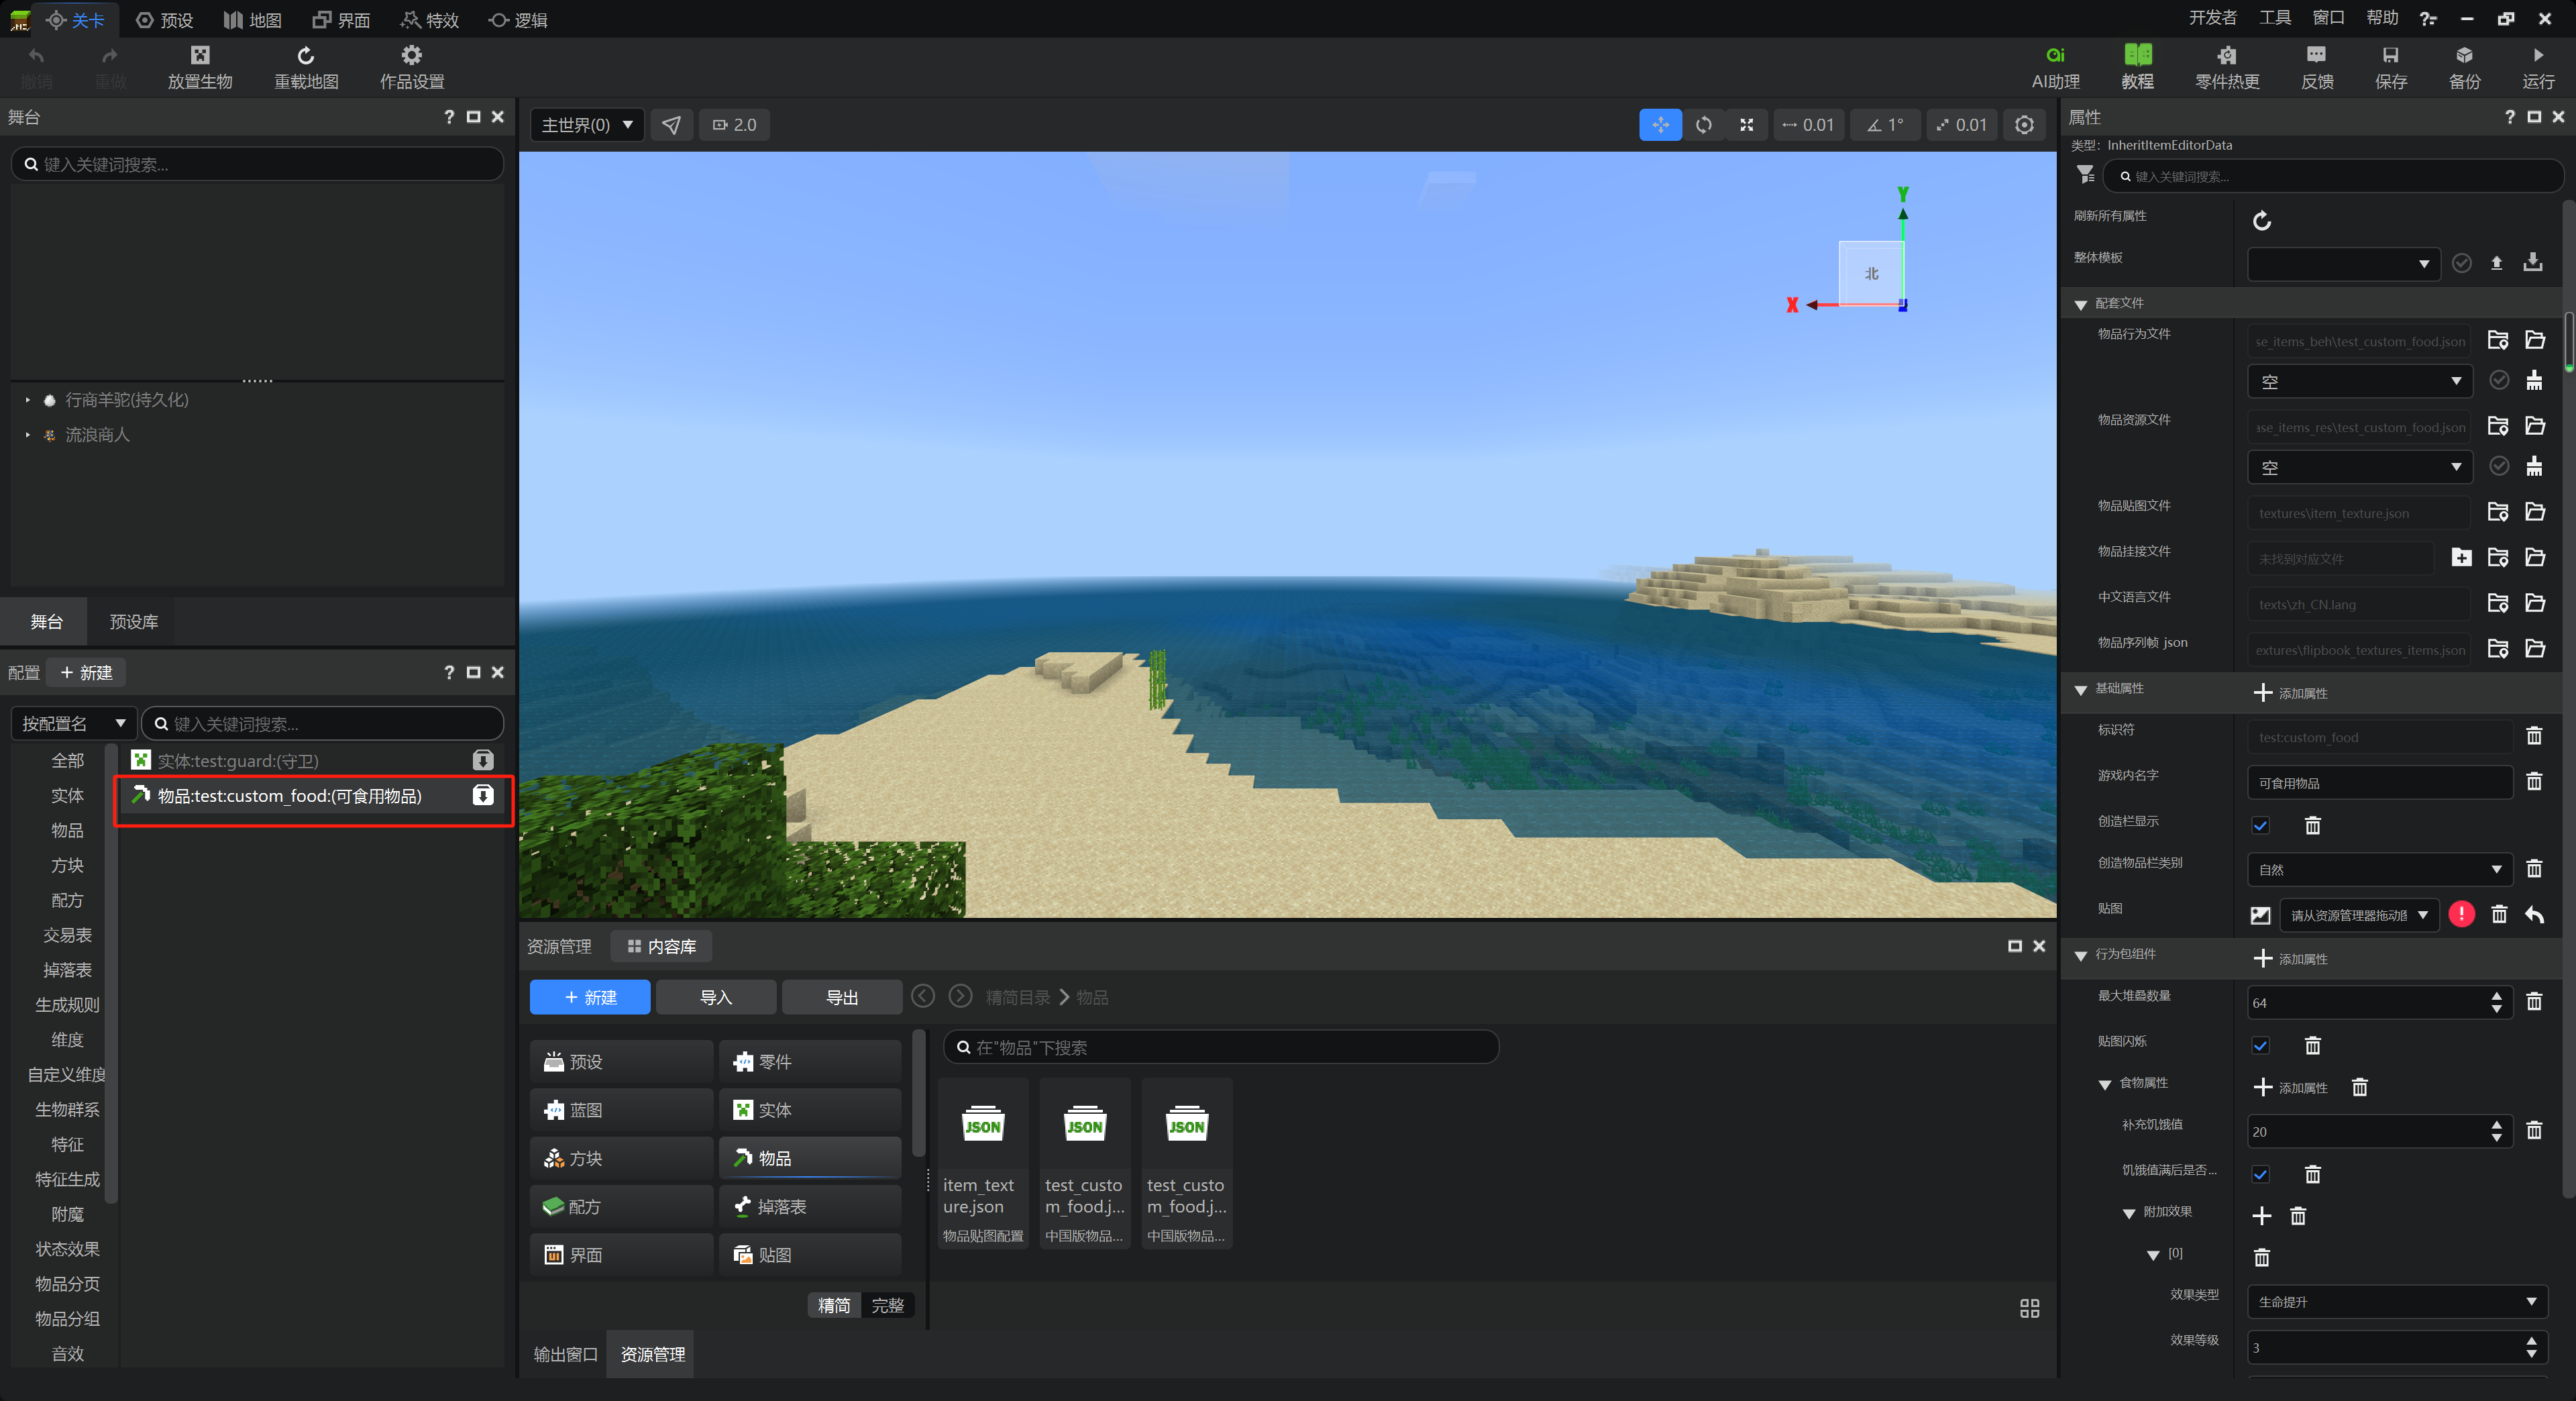Click the download template icon

[2533, 263]
